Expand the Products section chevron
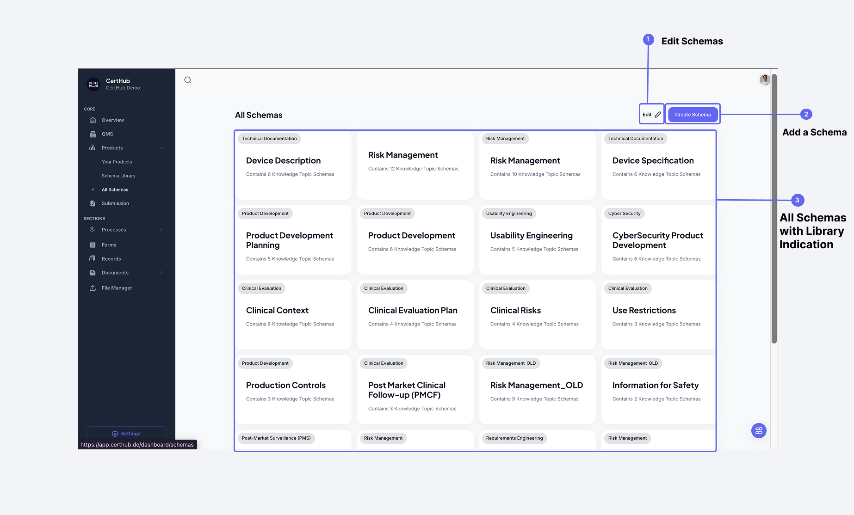854x515 pixels. [x=161, y=147]
